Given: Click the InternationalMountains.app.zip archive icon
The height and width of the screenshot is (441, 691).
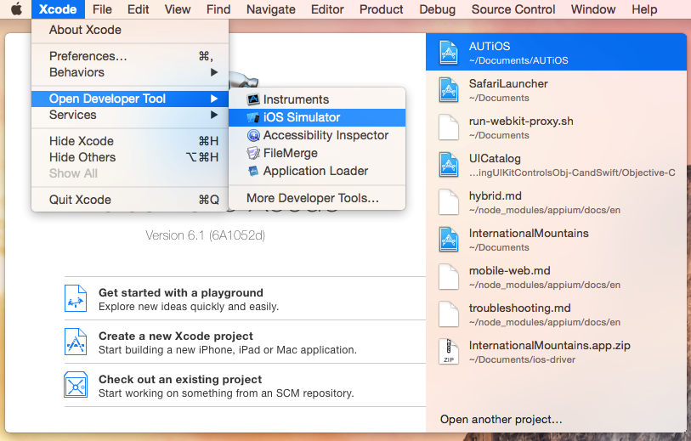Looking at the screenshot, I should point(449,352).
